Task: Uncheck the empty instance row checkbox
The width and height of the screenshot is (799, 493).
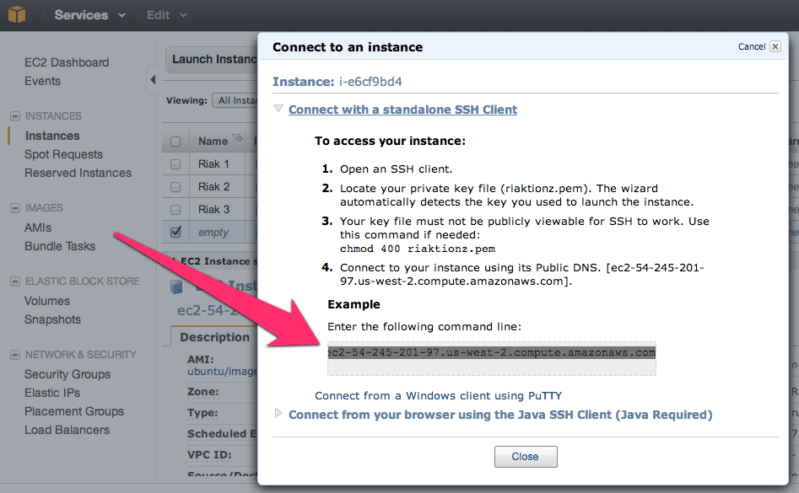Action: point(175,233)
